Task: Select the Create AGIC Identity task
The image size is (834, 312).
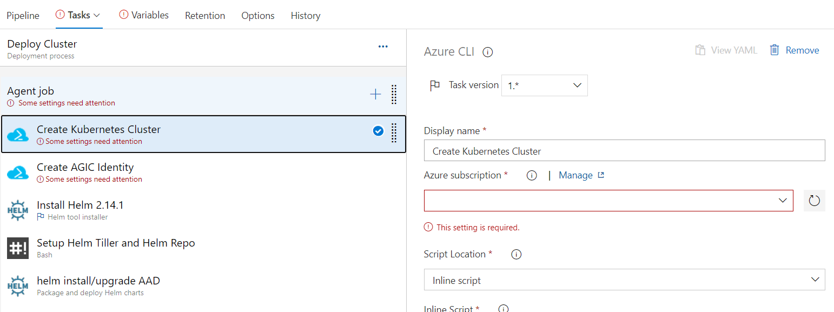Action: [203, 172]
